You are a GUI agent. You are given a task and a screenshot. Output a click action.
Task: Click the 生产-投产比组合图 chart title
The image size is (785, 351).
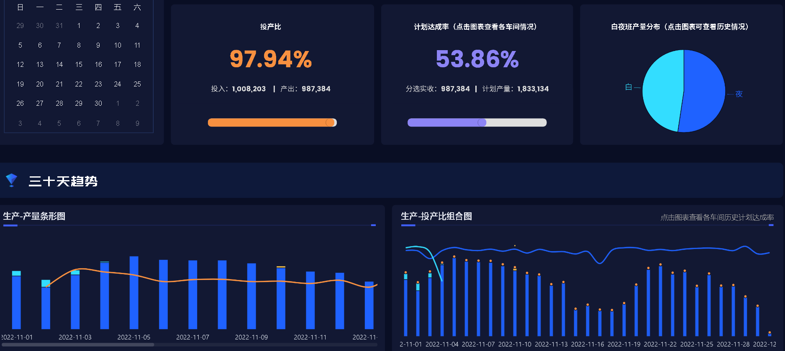pyautogui.click(x=436, y=216)
